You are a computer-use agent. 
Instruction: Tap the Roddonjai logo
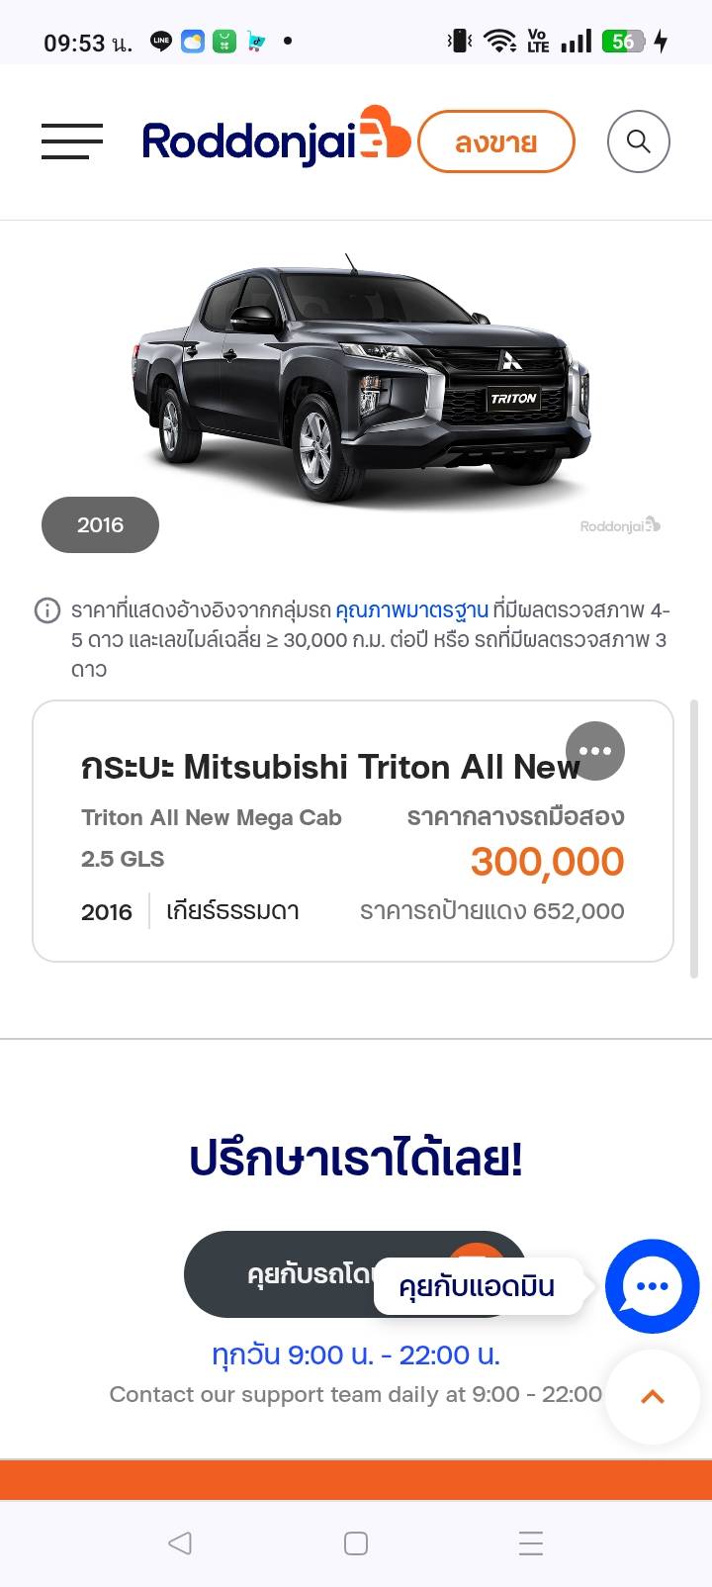point(276,139)
